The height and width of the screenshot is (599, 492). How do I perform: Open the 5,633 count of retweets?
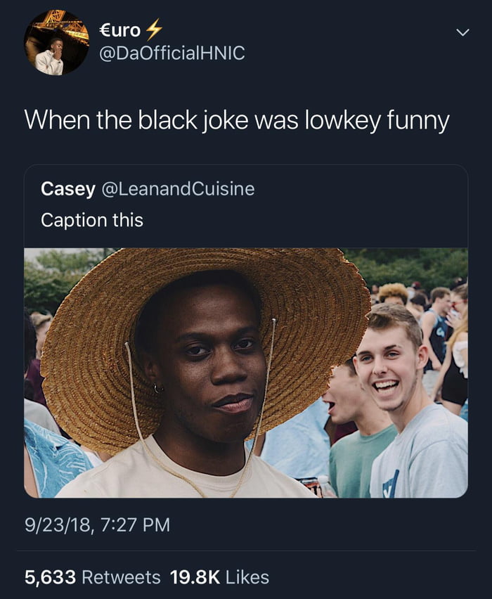coord(51,577)
